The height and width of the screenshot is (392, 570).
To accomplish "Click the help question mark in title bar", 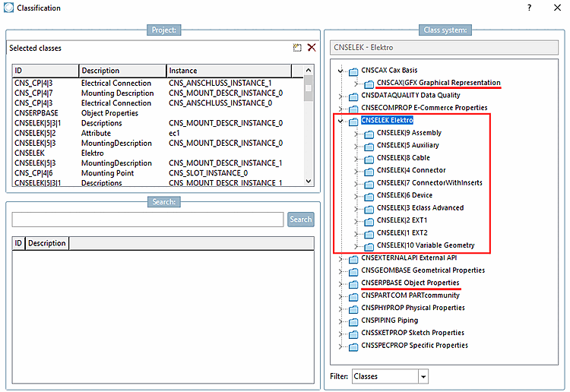I will [x=529, y=8].
